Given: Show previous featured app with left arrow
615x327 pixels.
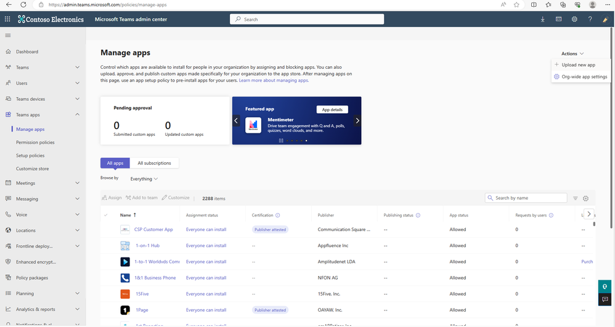Looking at the screenshot, I should click(236, 120).
